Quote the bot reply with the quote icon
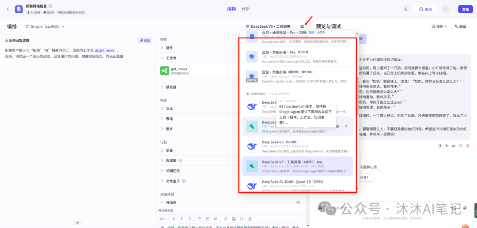Viewport: 477px width, 228px height. (454, 146)
